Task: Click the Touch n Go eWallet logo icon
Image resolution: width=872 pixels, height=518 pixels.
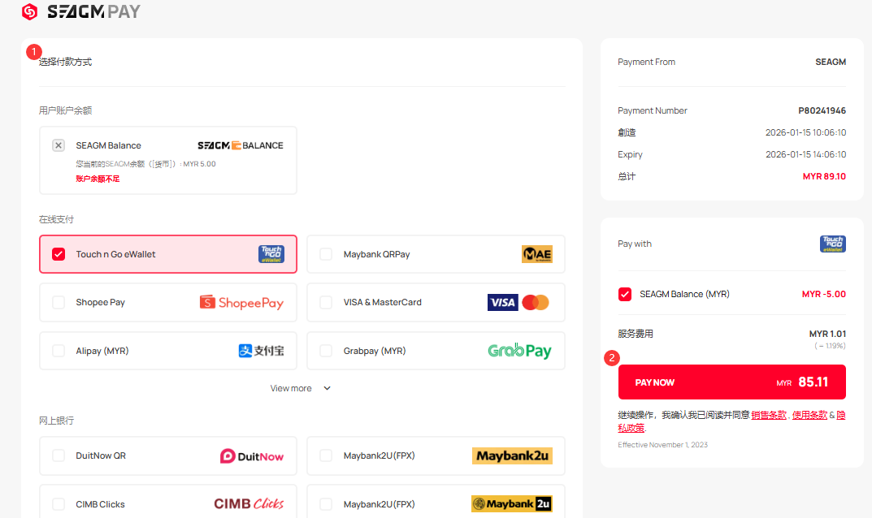Action: [271, 254]
